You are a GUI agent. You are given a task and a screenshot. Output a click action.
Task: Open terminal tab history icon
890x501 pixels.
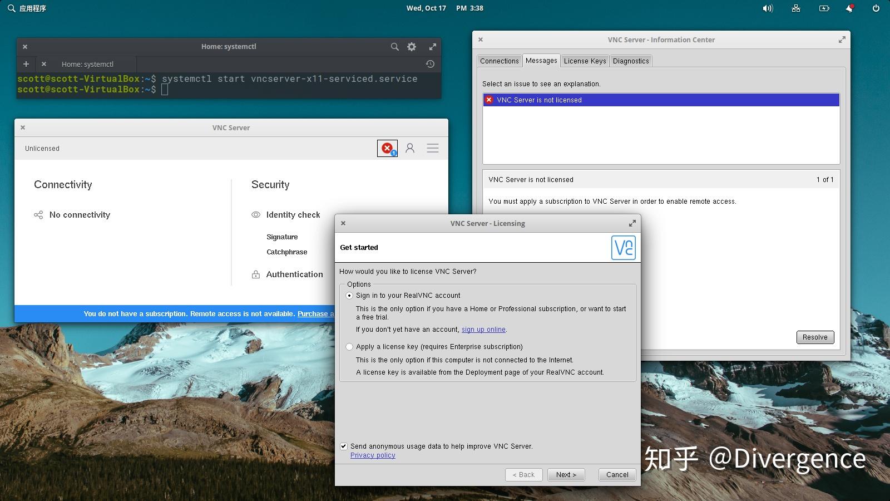click(x=430, y=64)
